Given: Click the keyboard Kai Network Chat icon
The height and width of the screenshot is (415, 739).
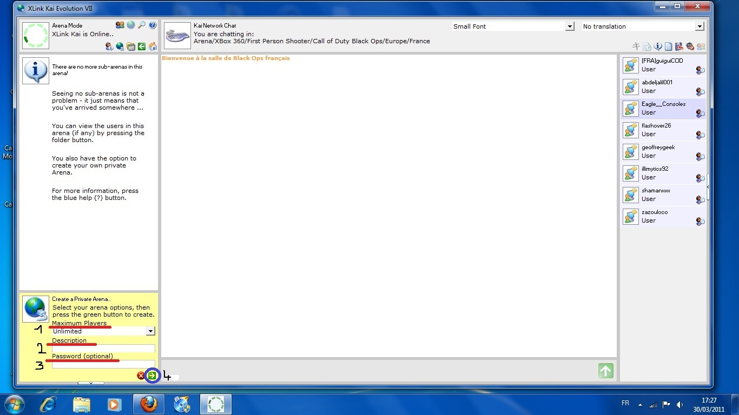Looking at the screenshot, I should pos(177,36).
